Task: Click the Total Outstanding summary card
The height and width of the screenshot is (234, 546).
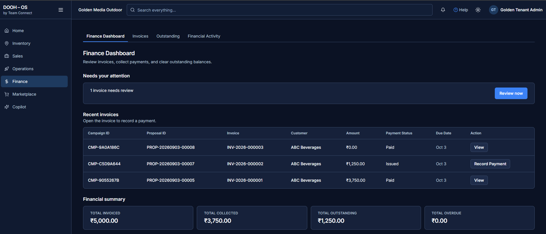Action: coord(366,218)
